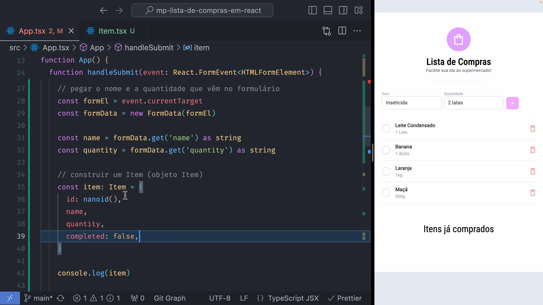
Task: Open editor more actions ellipsis menu
Action: coord(357,31)
